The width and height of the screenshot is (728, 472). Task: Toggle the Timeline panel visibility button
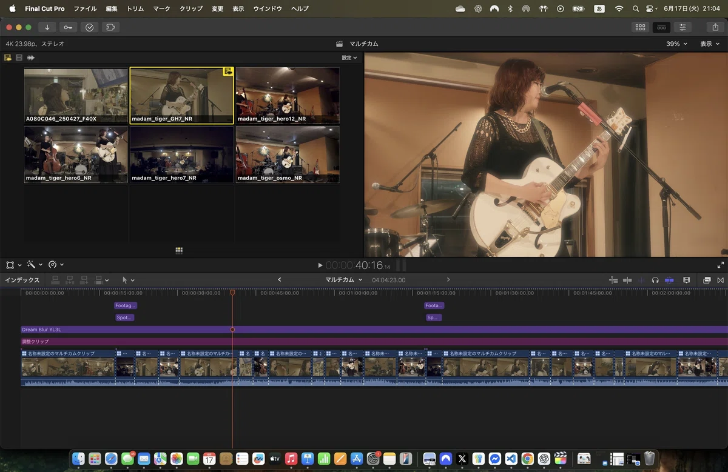[662, 27]
